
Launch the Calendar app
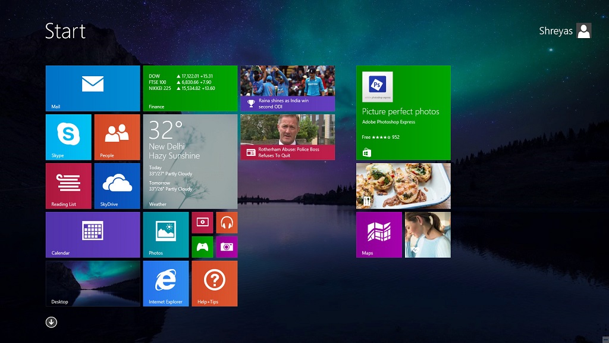pyautogui.click(x=92, y=235)
